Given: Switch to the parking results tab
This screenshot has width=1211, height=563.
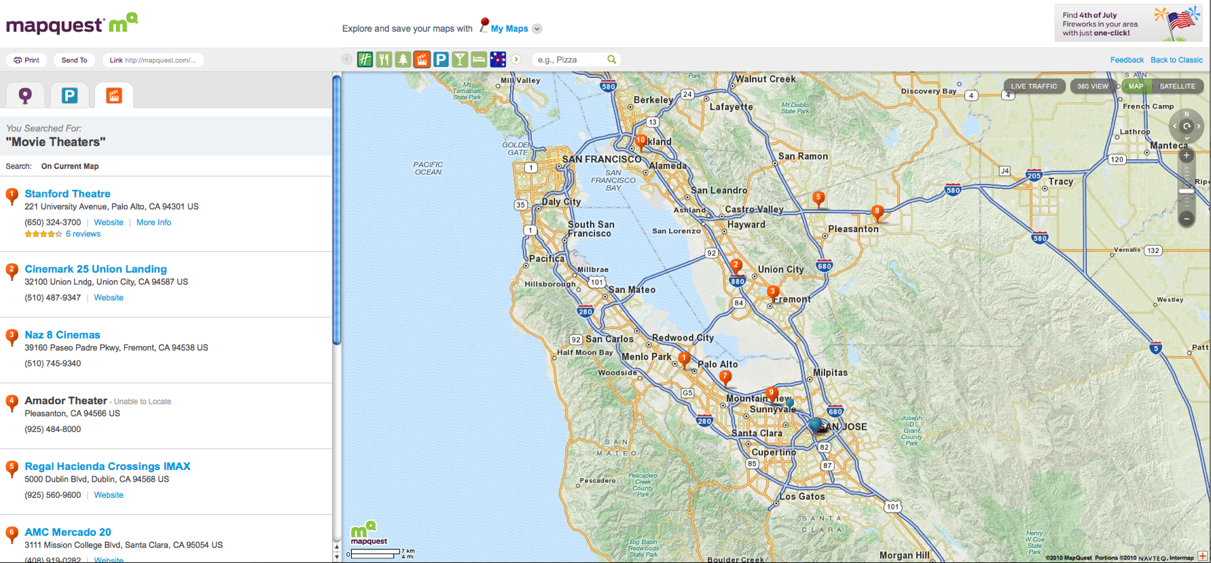Looking at the screenshot, I should (69, 96).
